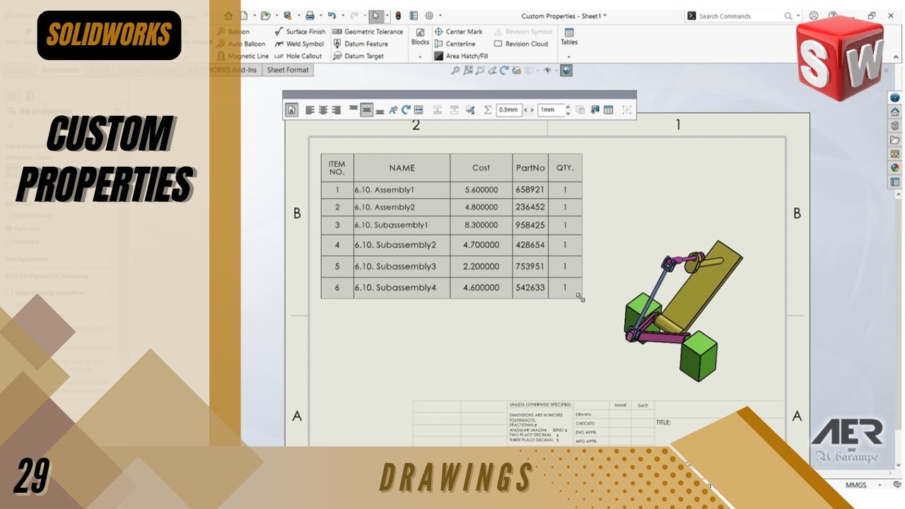905x509 pixels.
Task: Click the 1mm vertical padding field
Action: pos(551,110)
